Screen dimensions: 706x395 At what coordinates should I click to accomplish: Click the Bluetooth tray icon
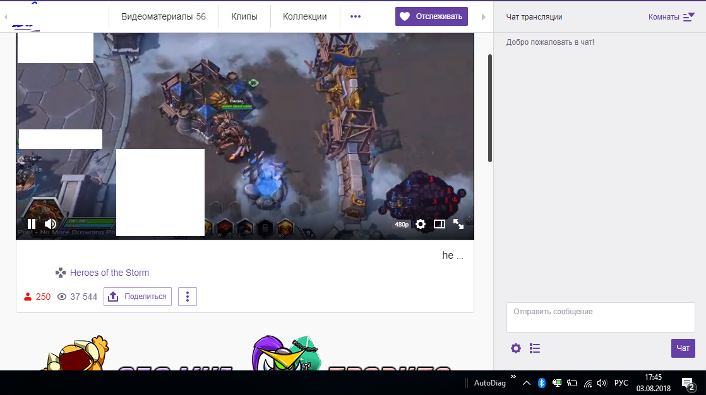pos(541,383)
